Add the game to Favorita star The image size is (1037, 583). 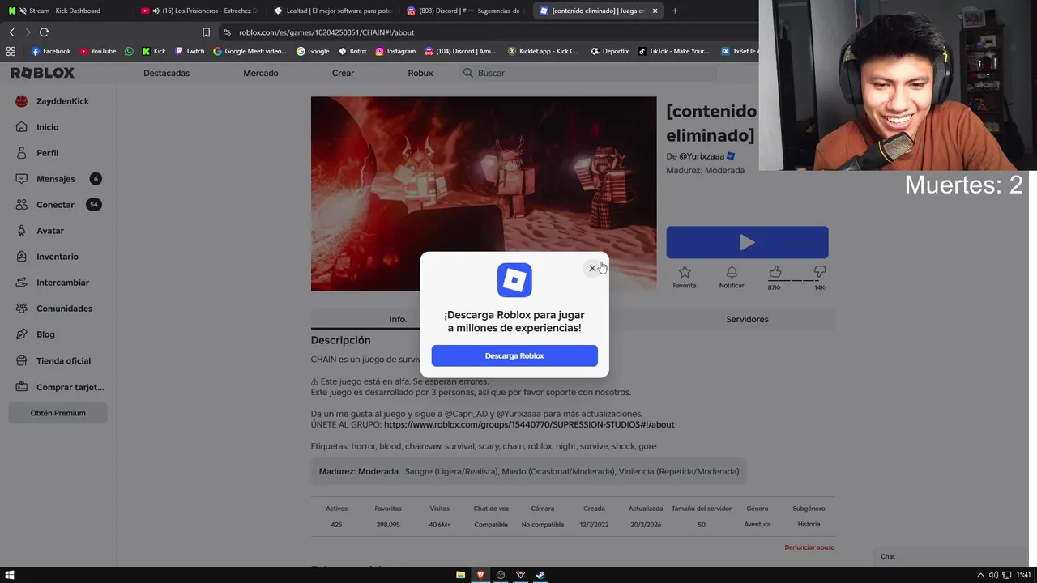coord(685,272)
